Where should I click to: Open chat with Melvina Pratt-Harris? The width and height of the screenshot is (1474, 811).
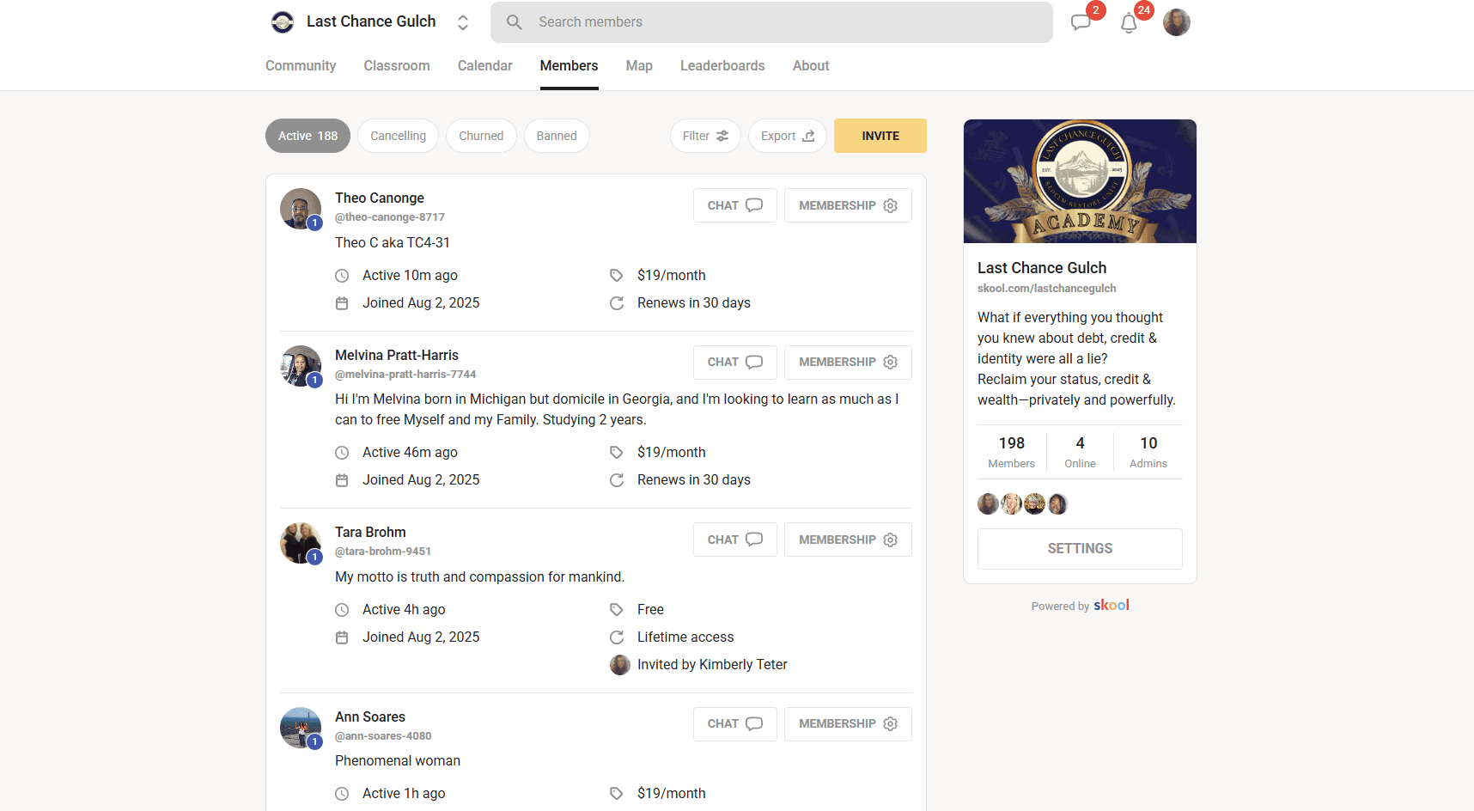735,363
